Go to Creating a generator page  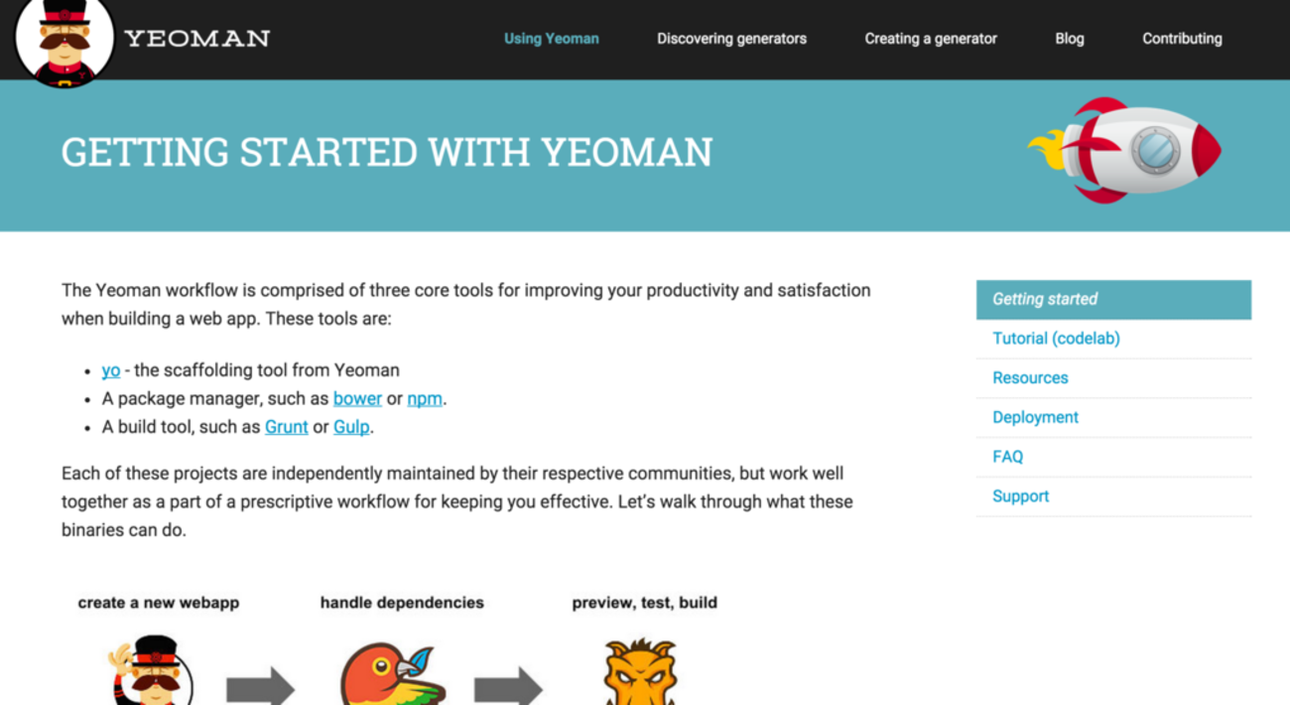click(x=931, y=39)
